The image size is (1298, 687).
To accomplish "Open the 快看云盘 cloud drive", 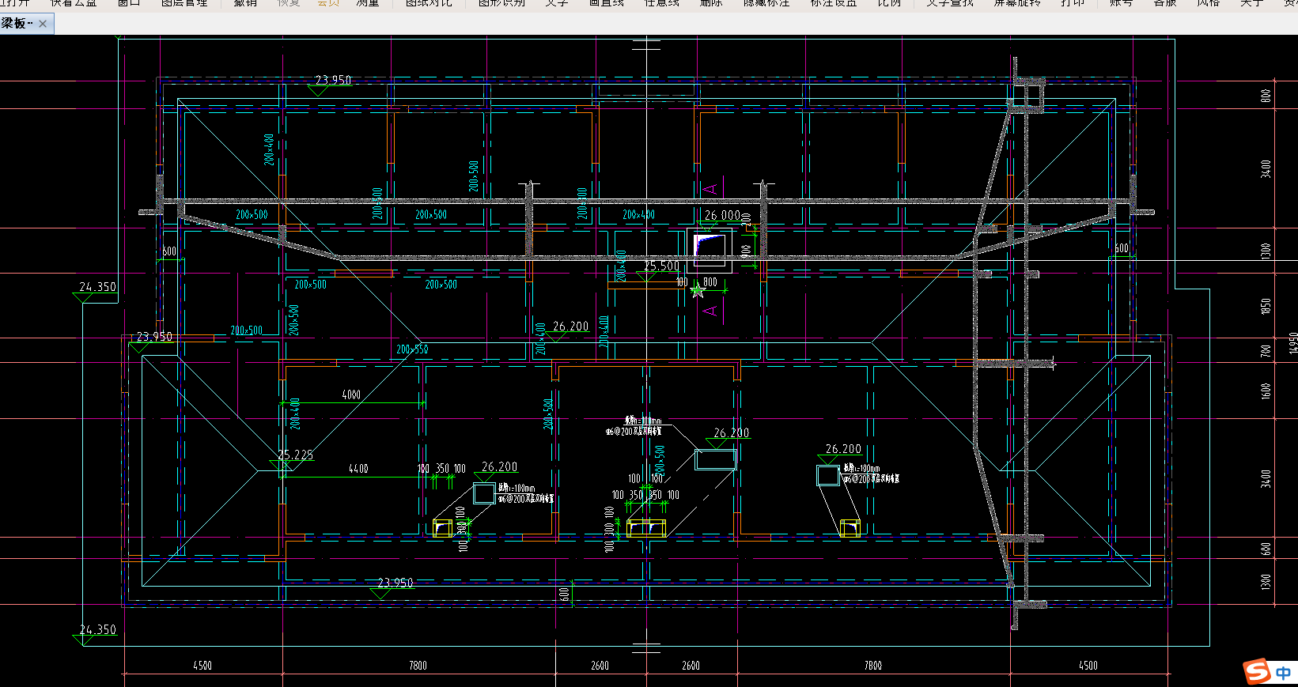I will click(x=74, y=3).
